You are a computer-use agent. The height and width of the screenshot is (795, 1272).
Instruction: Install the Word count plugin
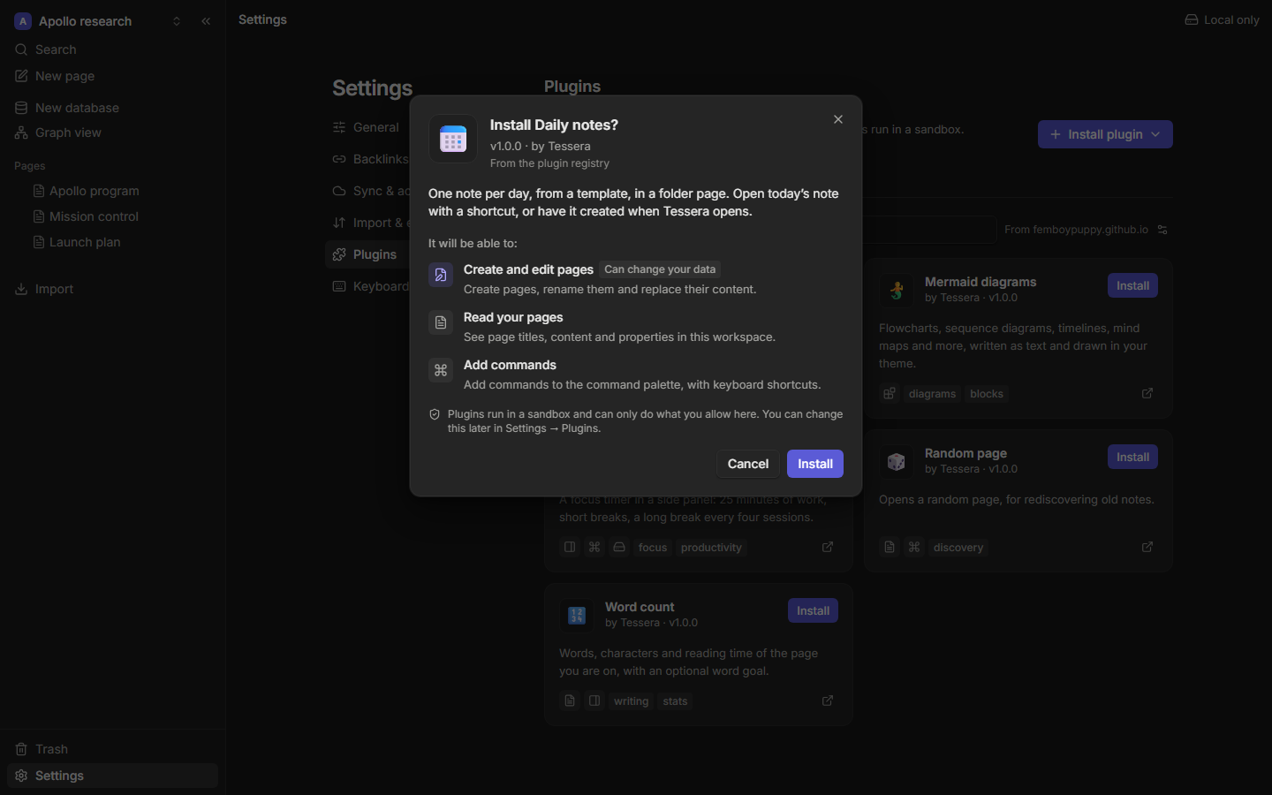(813, 610)
